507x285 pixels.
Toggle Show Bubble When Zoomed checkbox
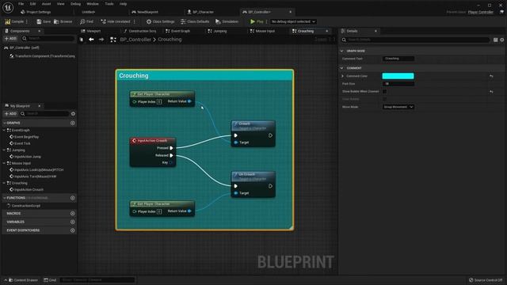pos(384,92)
